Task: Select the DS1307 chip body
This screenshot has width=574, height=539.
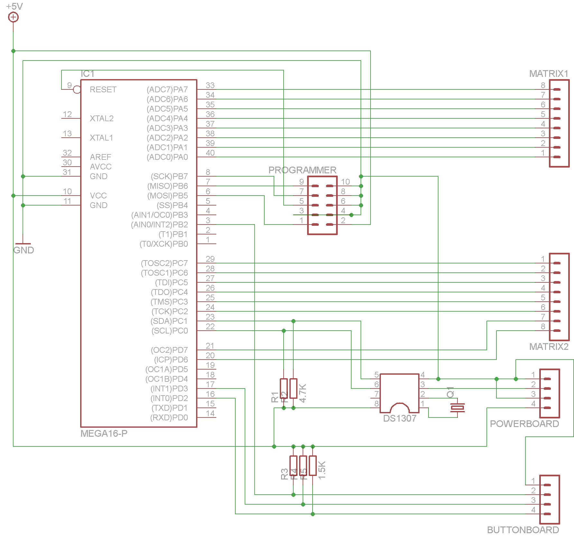Action: pyautogui.click(x=400, y=393)
